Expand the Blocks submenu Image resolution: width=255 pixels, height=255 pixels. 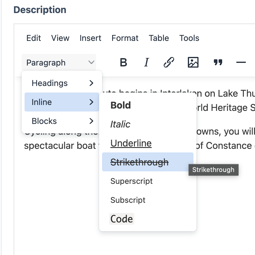[x=62, y=121]
